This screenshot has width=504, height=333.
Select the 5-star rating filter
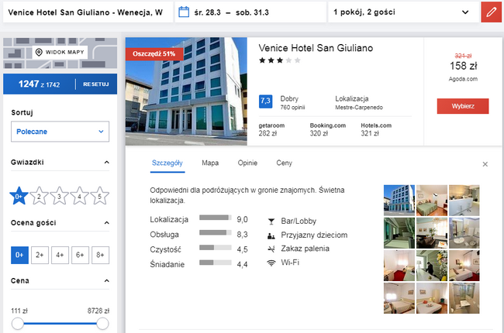pos(100,196)
